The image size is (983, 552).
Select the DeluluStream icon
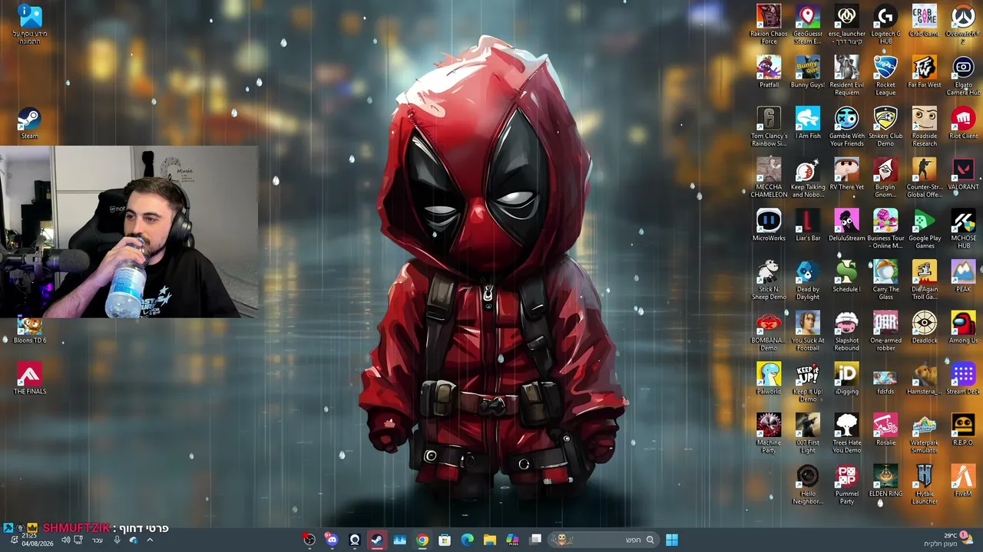[x=846, y=225]
